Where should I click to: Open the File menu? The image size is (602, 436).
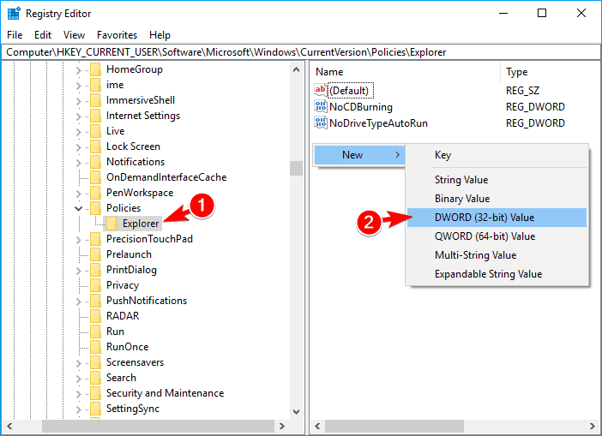point(15,35)
